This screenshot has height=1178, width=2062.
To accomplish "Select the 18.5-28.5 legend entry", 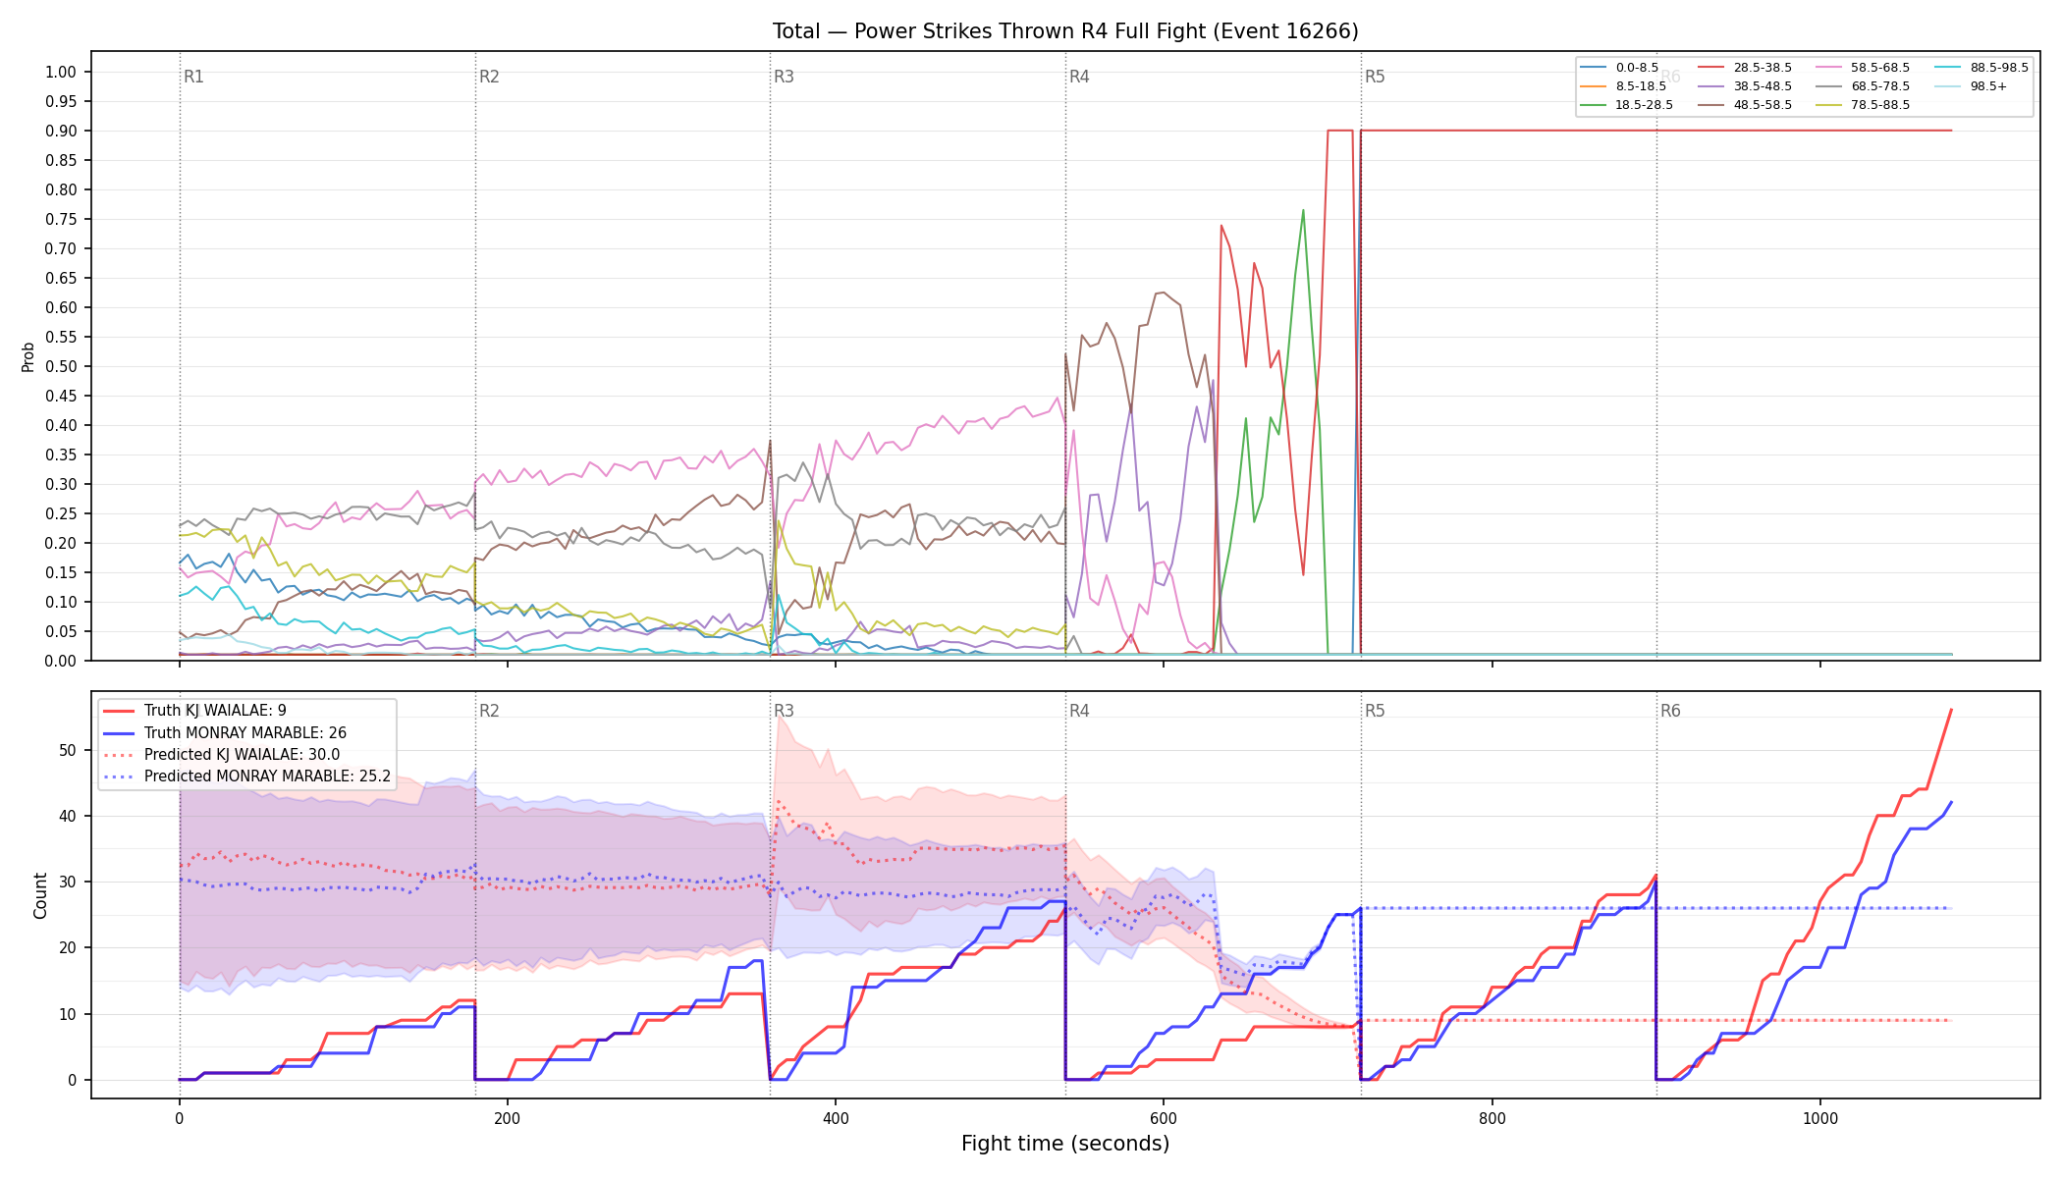I will click(x=1627, y=105).
